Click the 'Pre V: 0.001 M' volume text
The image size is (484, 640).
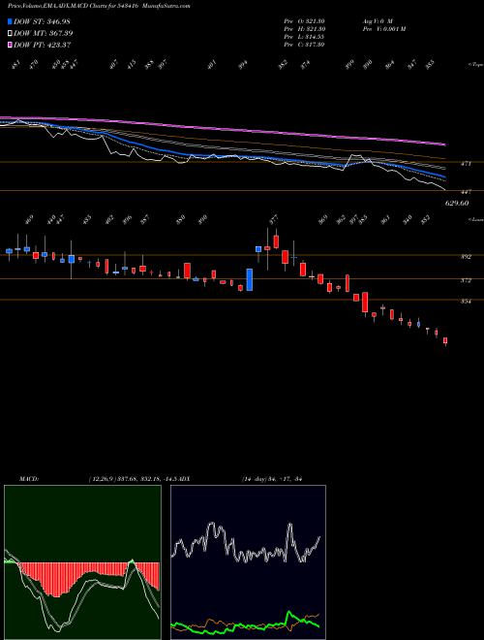383,29
